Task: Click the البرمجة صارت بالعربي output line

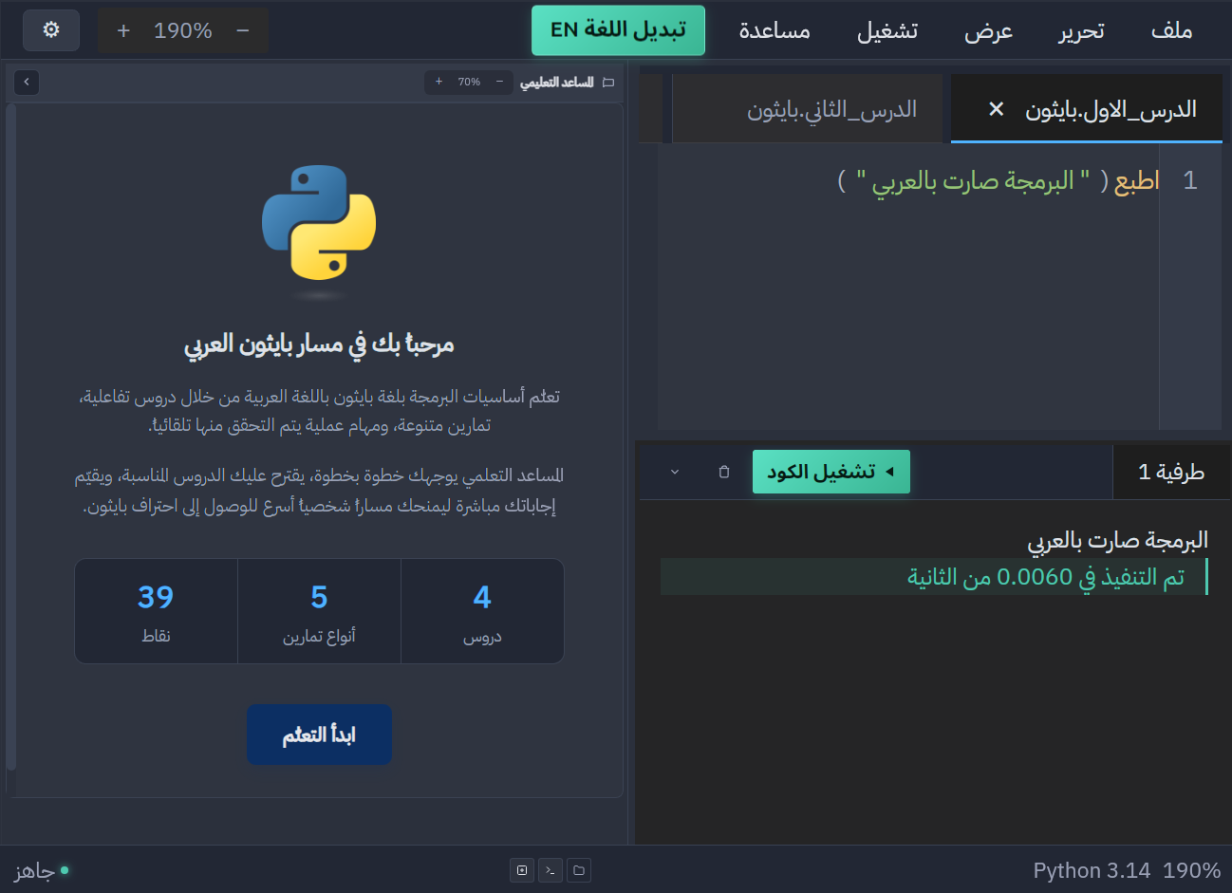Action: click(x=1117, y=540)
